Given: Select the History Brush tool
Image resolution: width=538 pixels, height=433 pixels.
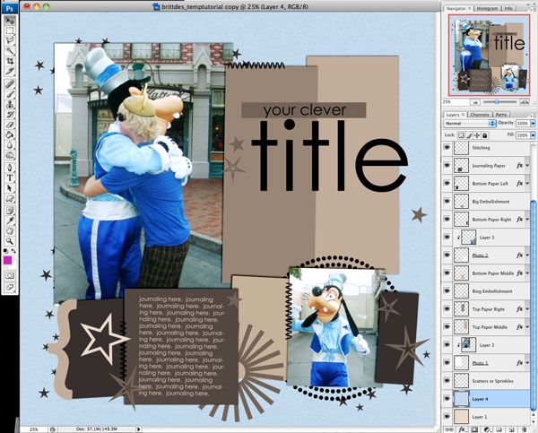Looking at the screenshot, I should (10, 114).
